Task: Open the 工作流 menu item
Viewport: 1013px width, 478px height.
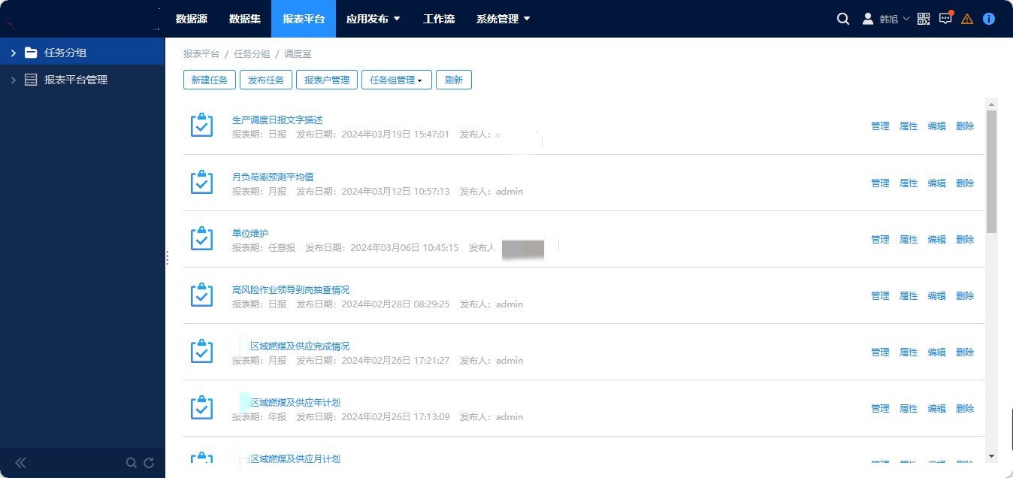Action: [439, 19]
